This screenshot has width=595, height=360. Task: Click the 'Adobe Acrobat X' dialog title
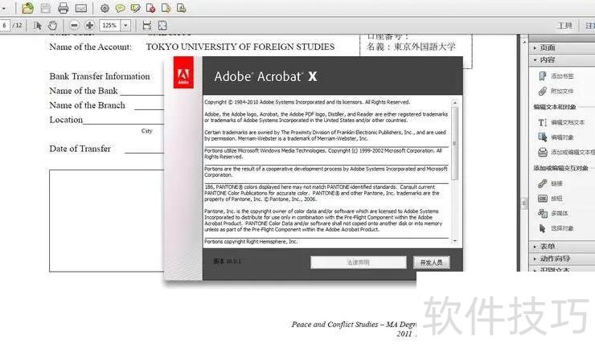[265, 76]
